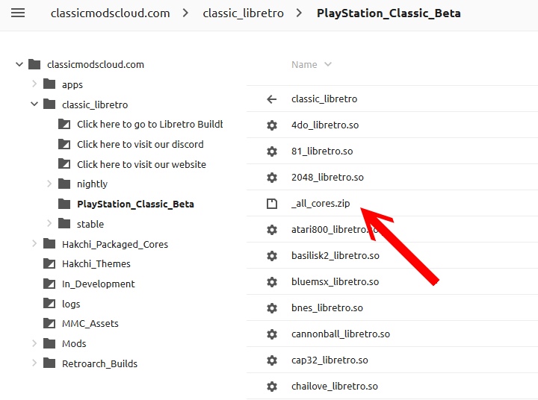Open file cannonball_libretro.so
Image resolution: width=538 pixels, height=400 pixels.
click(x=341, y=334)
